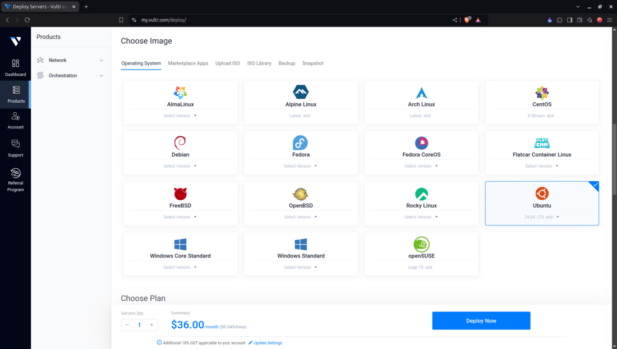This screenshot has width=617, height=349.
Task: Click the GST info icon
Action: coord(159,343)
